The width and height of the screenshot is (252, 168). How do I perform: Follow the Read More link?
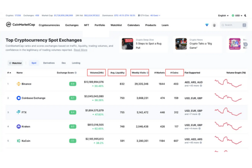tap(80, 50)
